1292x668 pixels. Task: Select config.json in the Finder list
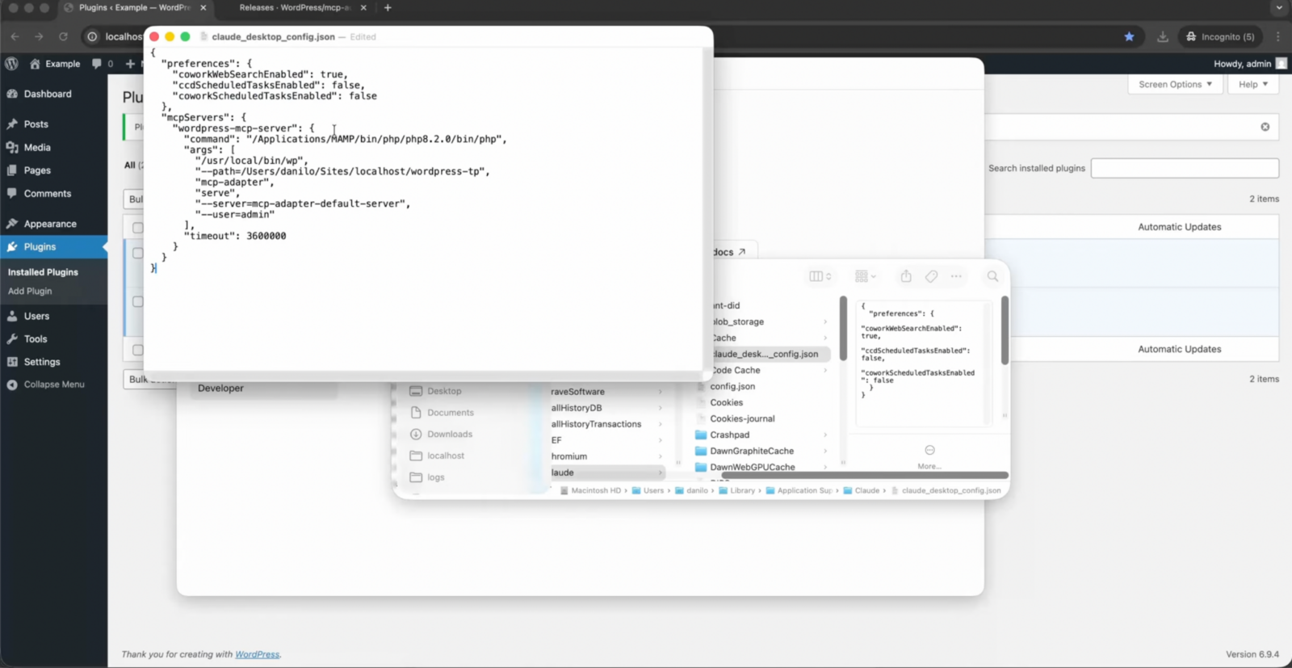point(732,386)
